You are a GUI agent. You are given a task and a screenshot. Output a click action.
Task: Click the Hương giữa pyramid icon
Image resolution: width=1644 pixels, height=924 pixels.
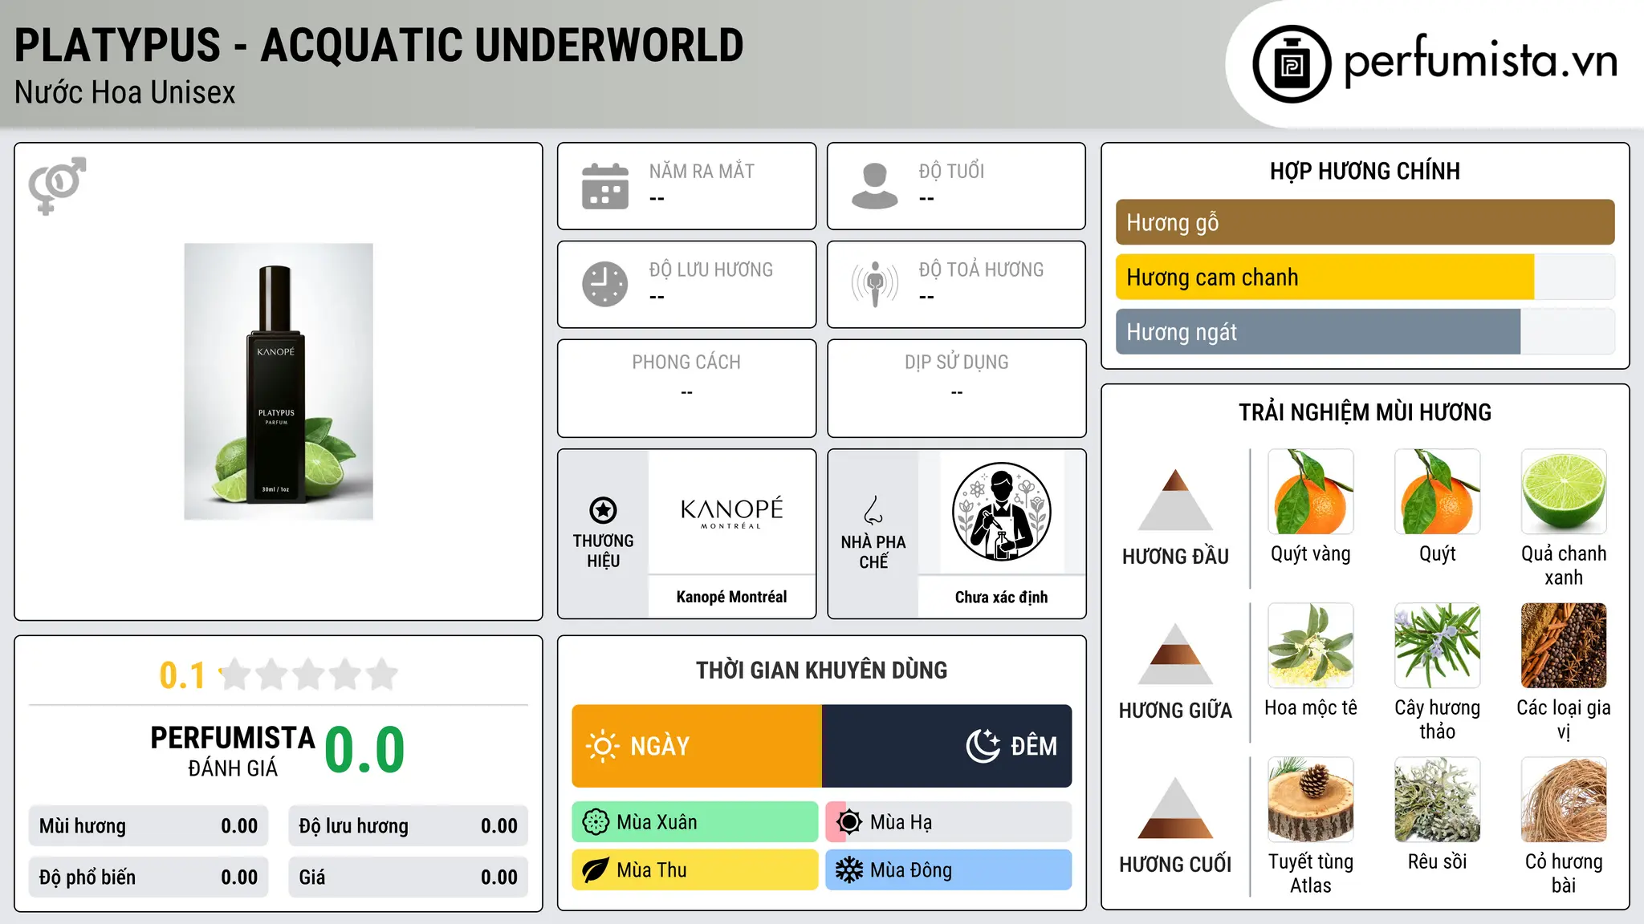(x=1175, y=654)
